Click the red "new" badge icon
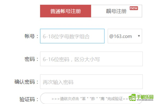 pyautogui.click(x=134, y=8)
